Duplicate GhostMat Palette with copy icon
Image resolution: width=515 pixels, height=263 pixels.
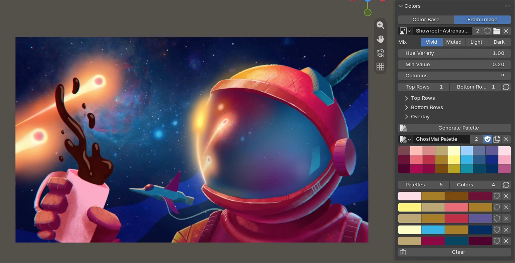tap(497, 139)
